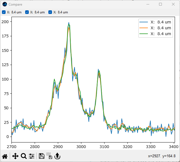
Task: Toggle the second X: 8.4 um checkbox
Action: [x=27, y=12]
